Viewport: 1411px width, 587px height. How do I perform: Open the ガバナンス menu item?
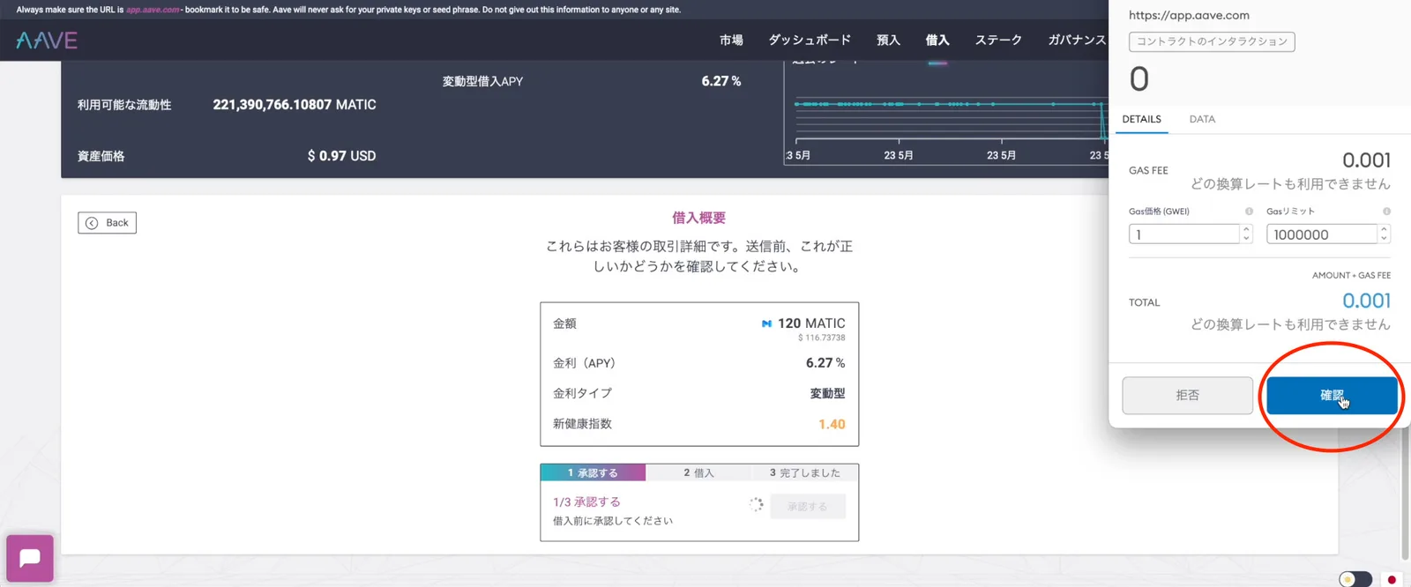(x=1077, y=41)
